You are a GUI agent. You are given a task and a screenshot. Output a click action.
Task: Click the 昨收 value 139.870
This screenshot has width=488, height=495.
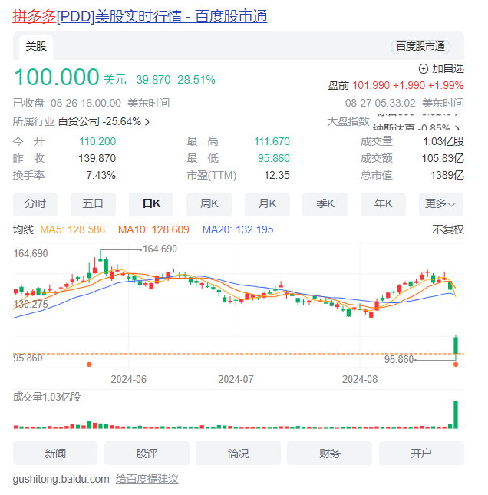97,158
